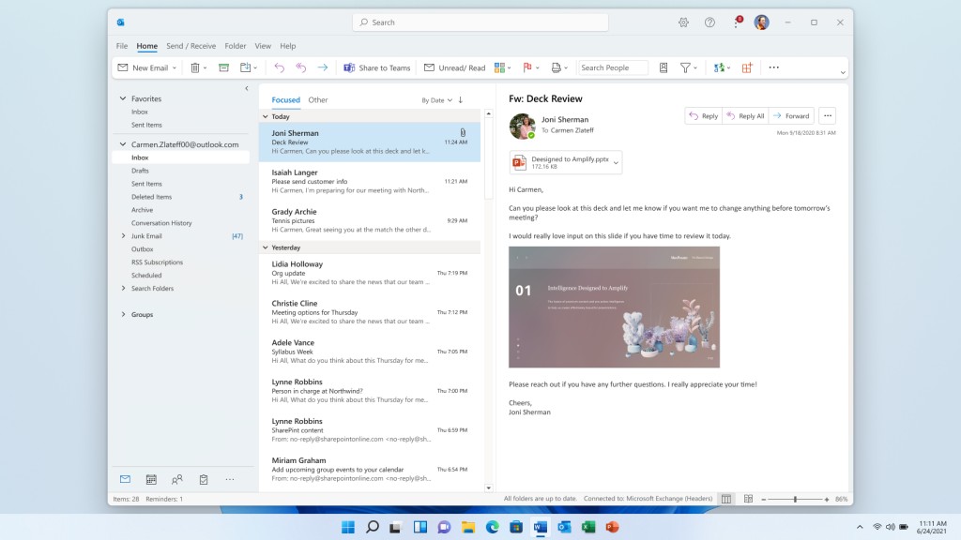The width and height of the screenshot is (961, 540).
Task: Click the Share to Teams button
Action: pyautogui.click(x=377, y=67)
